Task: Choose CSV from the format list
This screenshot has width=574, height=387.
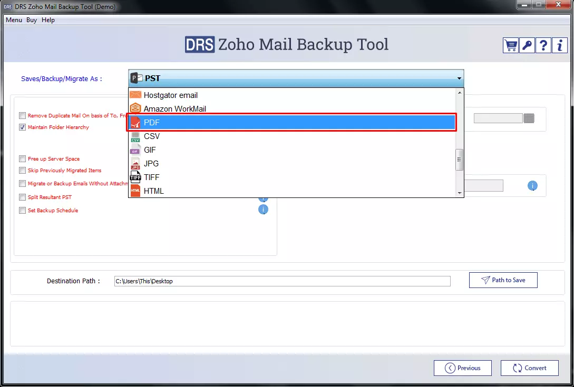Action: point(291,136)
